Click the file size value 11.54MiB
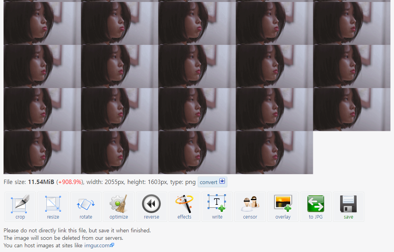The image size is (394, 252). pyautogui.click(x=41, y=182)
